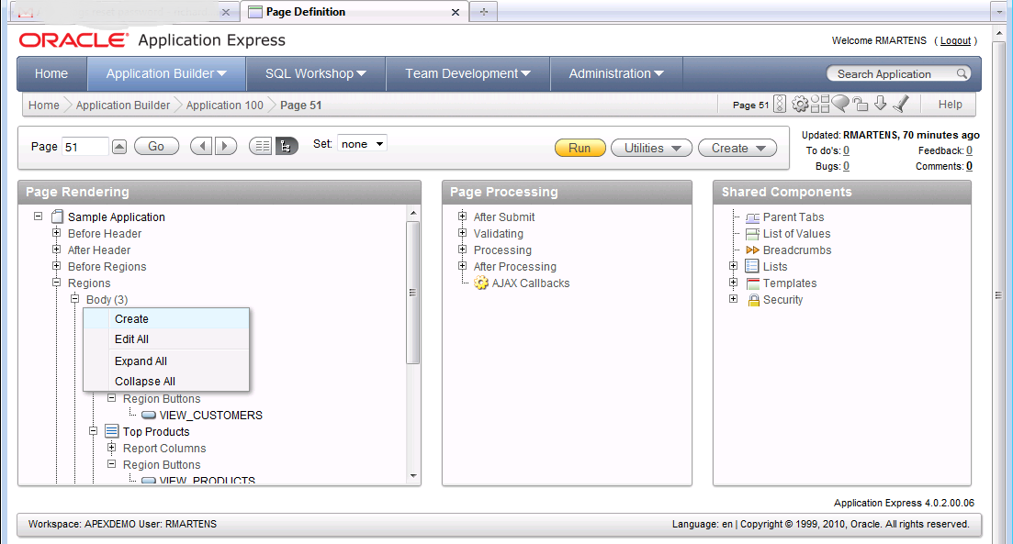
Task: Switch to Tree View layout
Action: click(286, 147)
